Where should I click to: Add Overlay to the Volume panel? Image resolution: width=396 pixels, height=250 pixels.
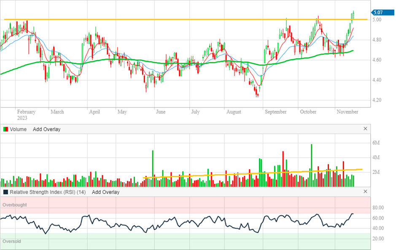click(46, 129)
